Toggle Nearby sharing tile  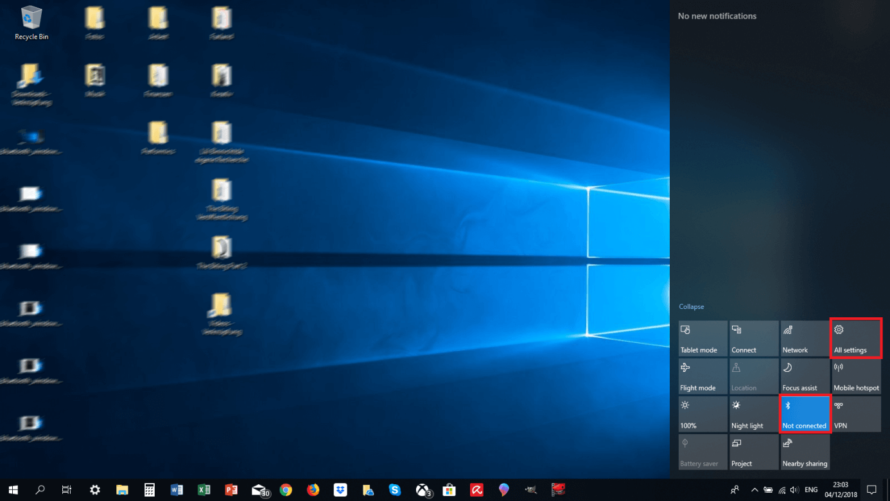click(x=805, y=452)
